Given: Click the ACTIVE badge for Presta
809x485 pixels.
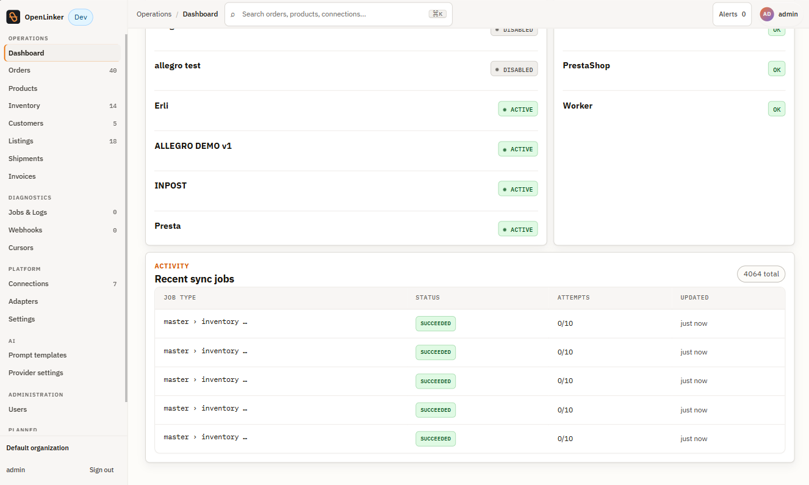Looking at the screenshot, I should tap(518, 229).
